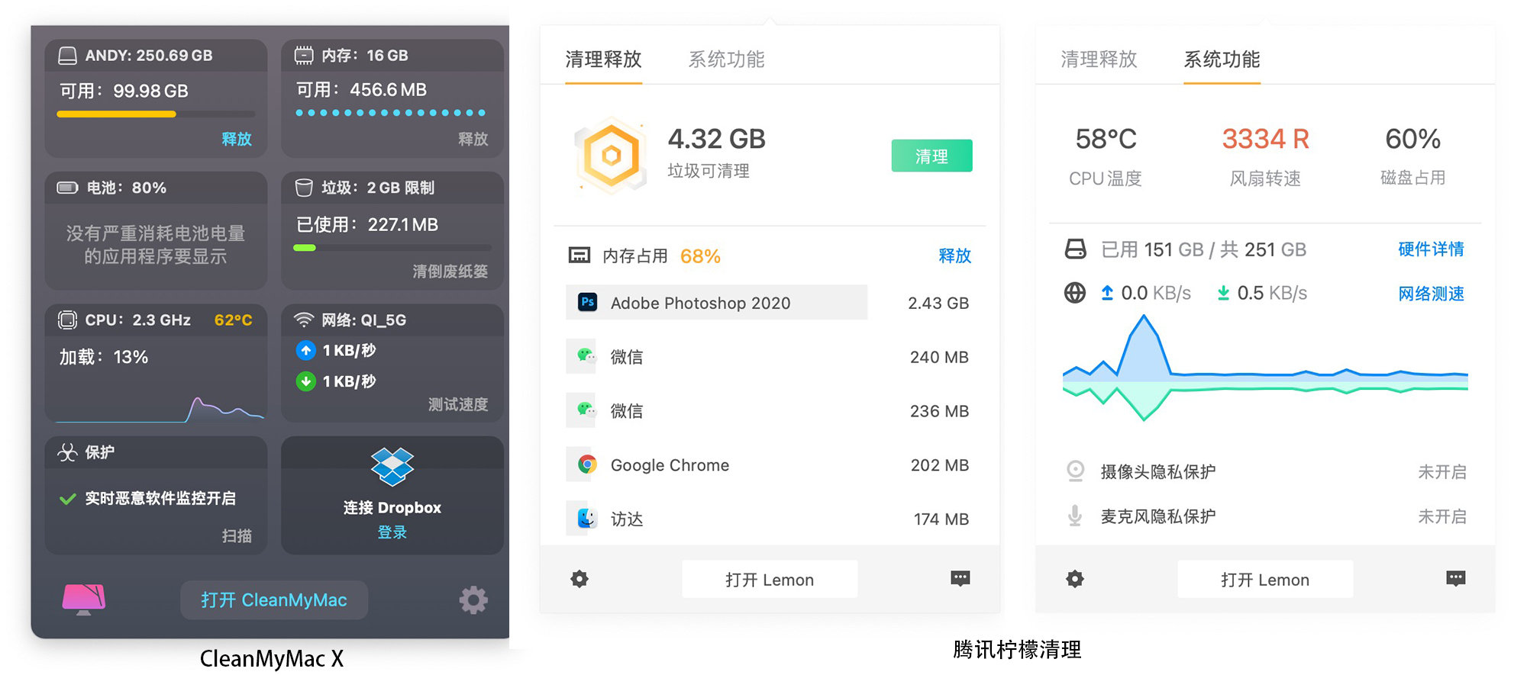Toggle 麦克风隐私保护 未开启 status
The width and height of the screenshot is (1527, 675).
pyautogui.click(x=1441, y=516)
